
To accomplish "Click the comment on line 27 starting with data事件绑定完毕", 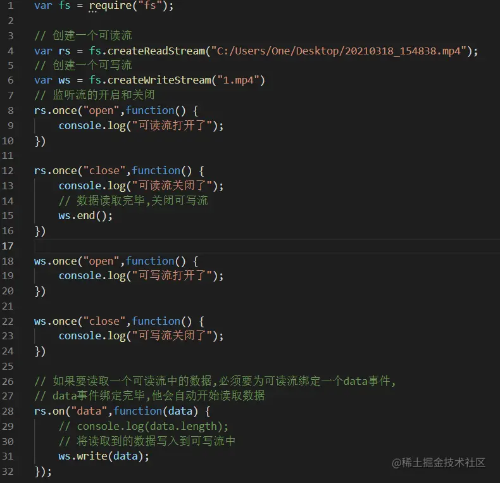I will pyautogui.click(x=149, y=396).
